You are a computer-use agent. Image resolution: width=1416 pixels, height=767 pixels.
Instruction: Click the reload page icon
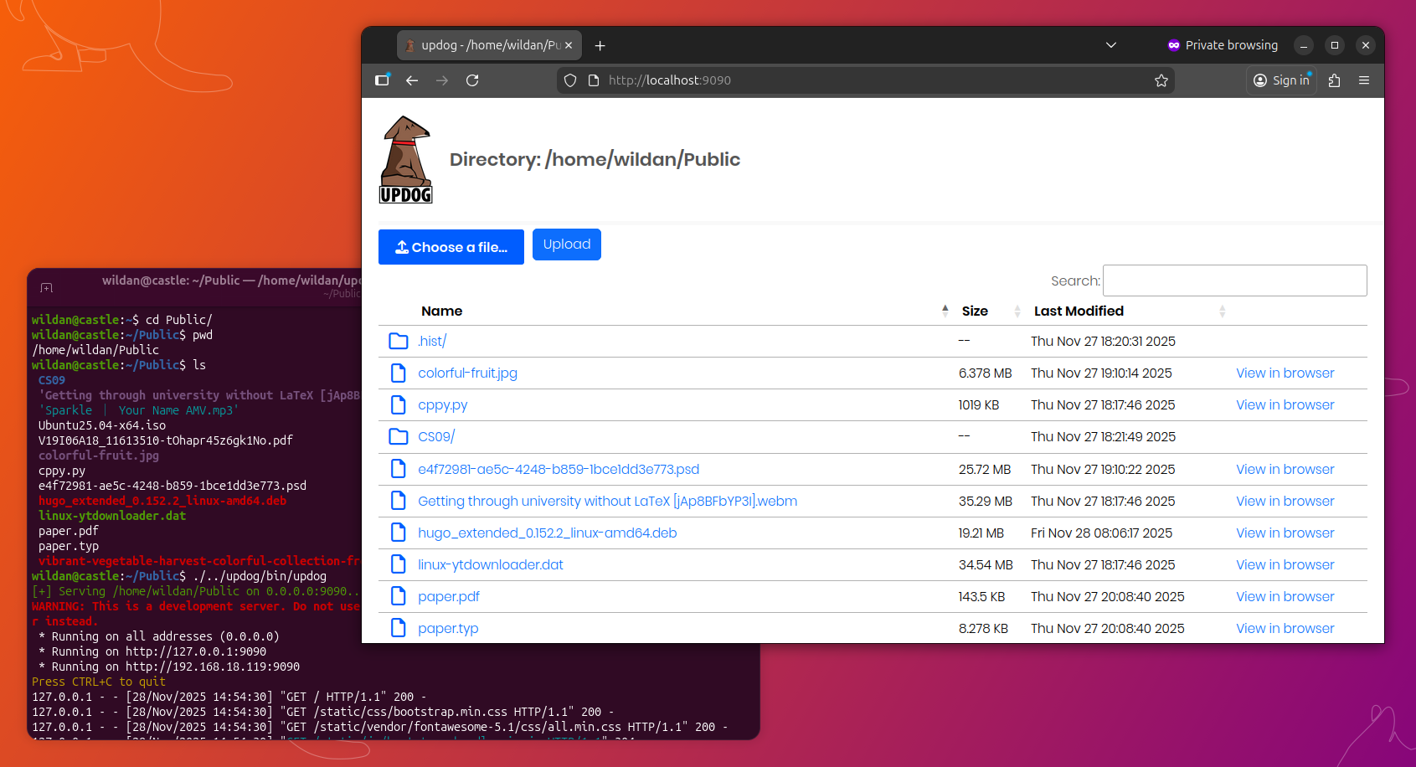[x=472, y=80]
